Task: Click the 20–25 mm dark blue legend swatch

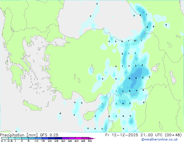Action: (x=52, y=138)
